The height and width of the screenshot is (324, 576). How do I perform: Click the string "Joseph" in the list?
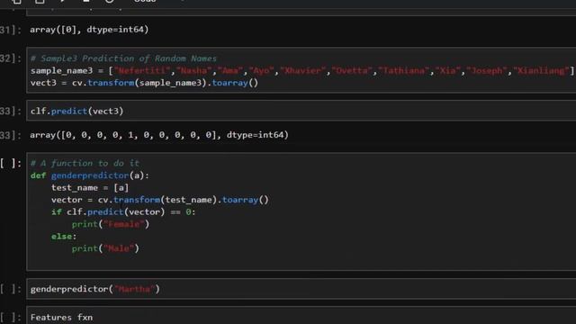point(488,70)
